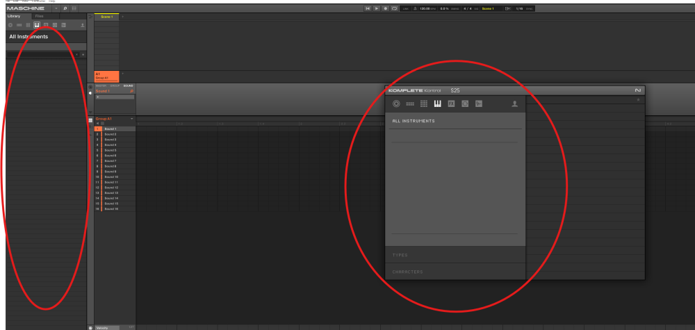Screen dimensions: 695x330
Task: Select Sounds grid icon in Komplete Kontrol
Action: (x=424, y=104)
